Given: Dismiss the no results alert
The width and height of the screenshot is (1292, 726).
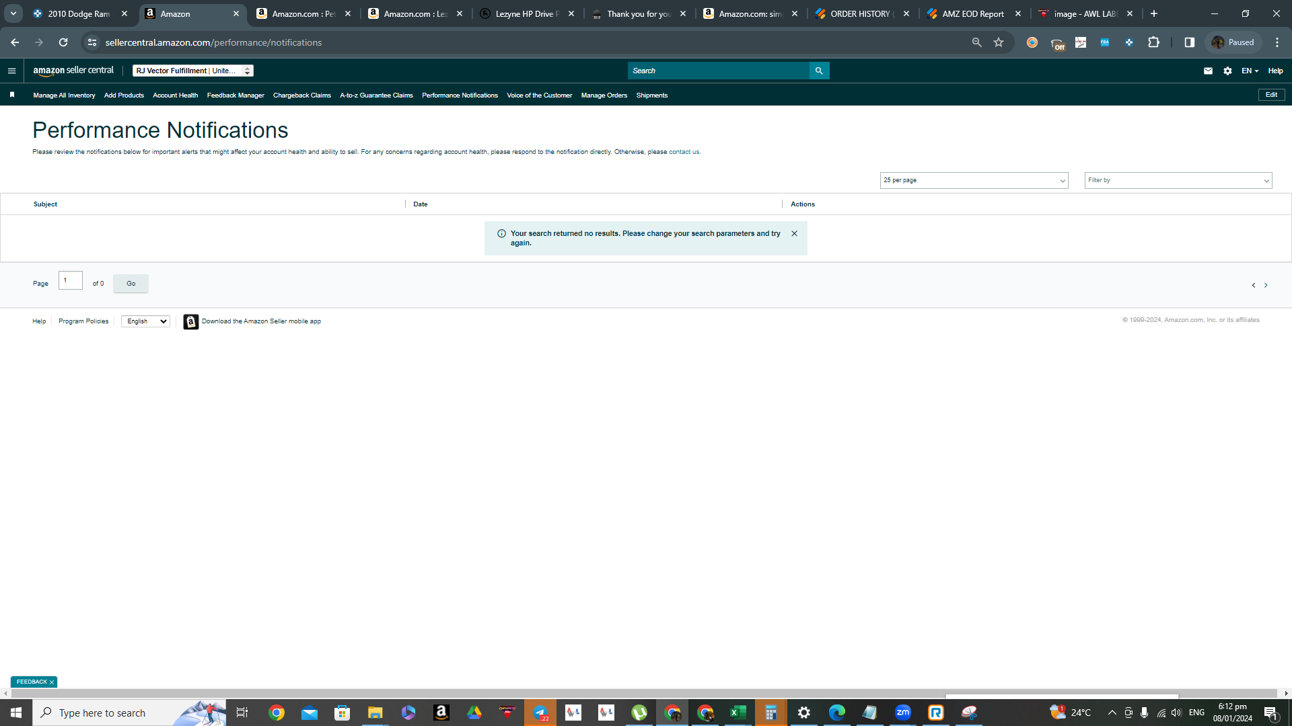Looking at the screenshot, I should pos(795,234).
